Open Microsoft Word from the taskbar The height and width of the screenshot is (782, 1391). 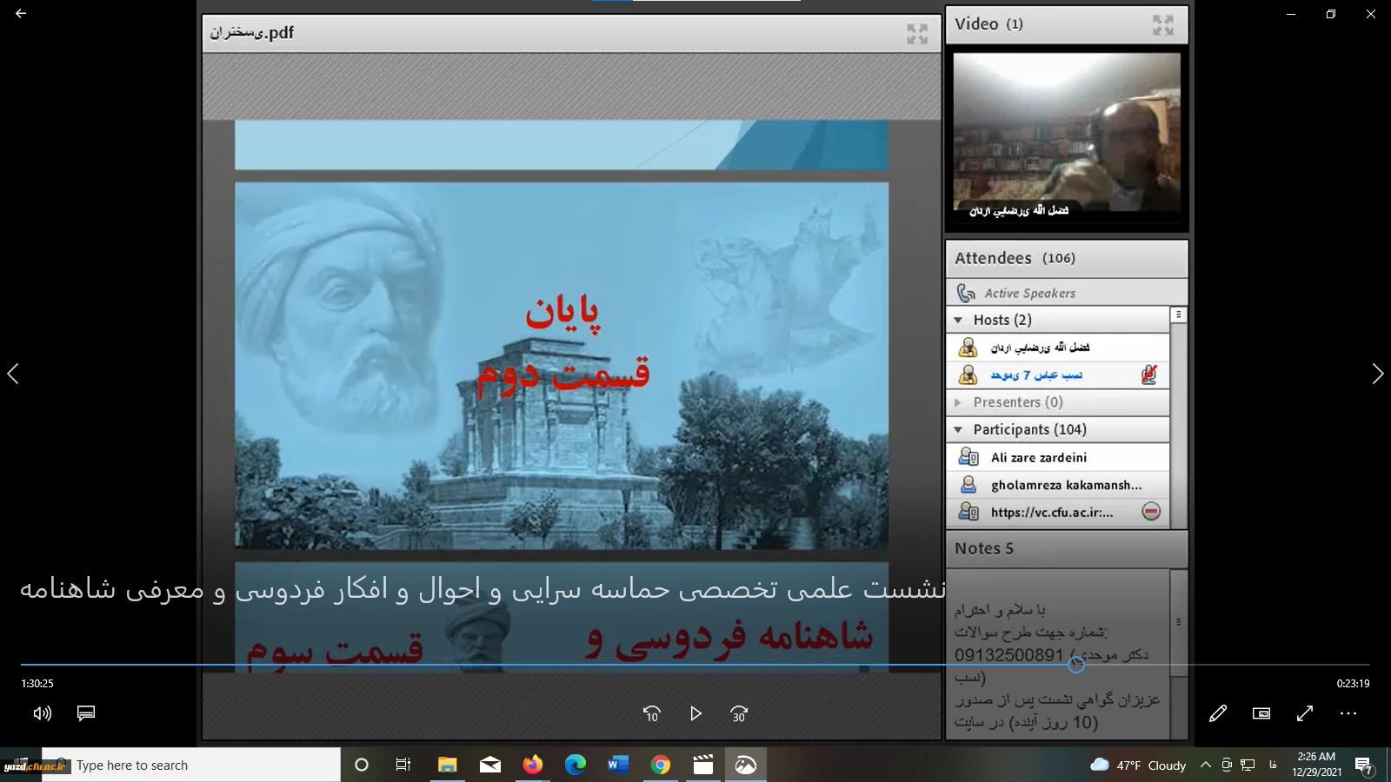[617, 765]
